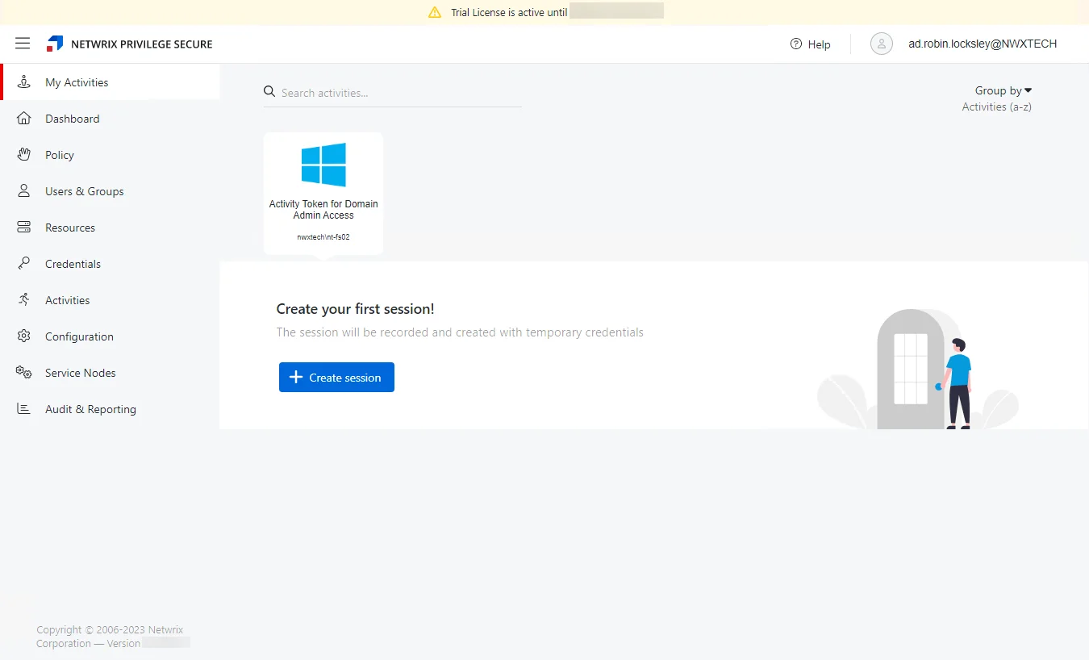Select the Activity Token for Domain Admin Access card
Image resolution: width=1089 pixels, height=660 pixels.
323,193
